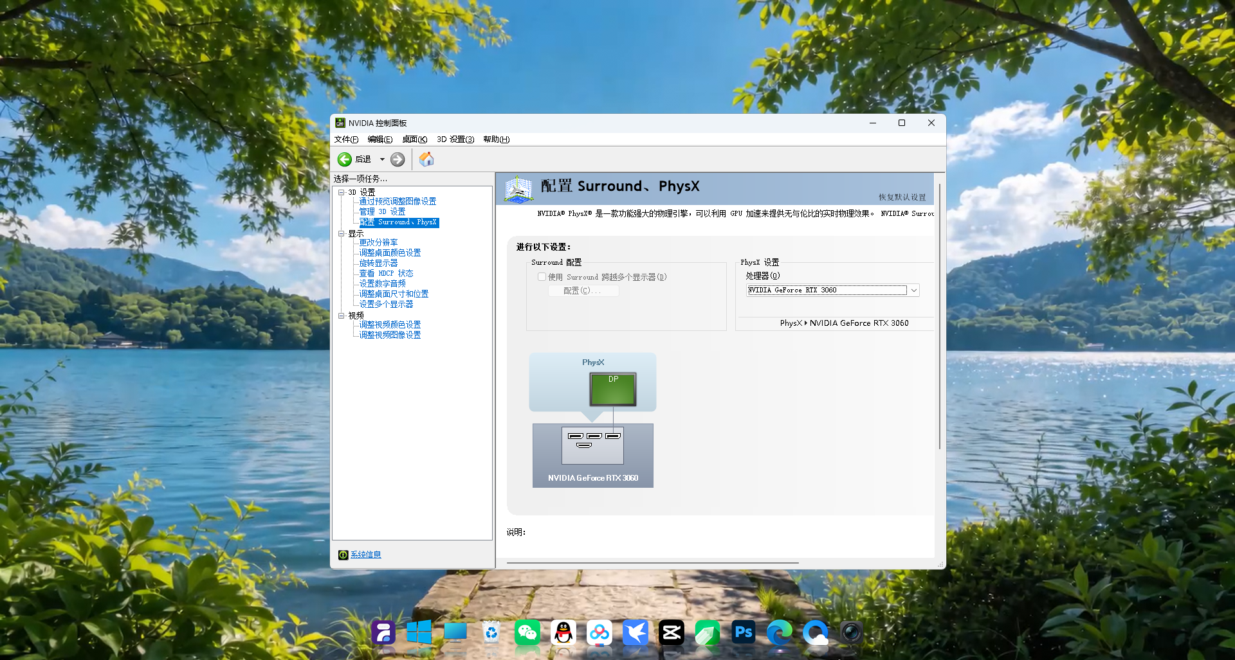This screenshot has width=1235, height=660.
Task: Click the grey Forward arrow icon
Action: pyautogui.click(x=398, y=159)
